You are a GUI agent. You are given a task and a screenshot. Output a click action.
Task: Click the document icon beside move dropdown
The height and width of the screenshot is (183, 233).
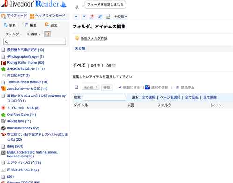[x=76, y=88]
